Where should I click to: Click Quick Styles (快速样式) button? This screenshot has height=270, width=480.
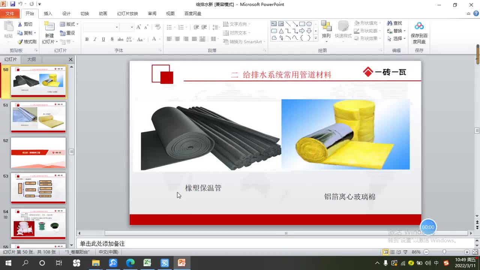pos(343,31)
